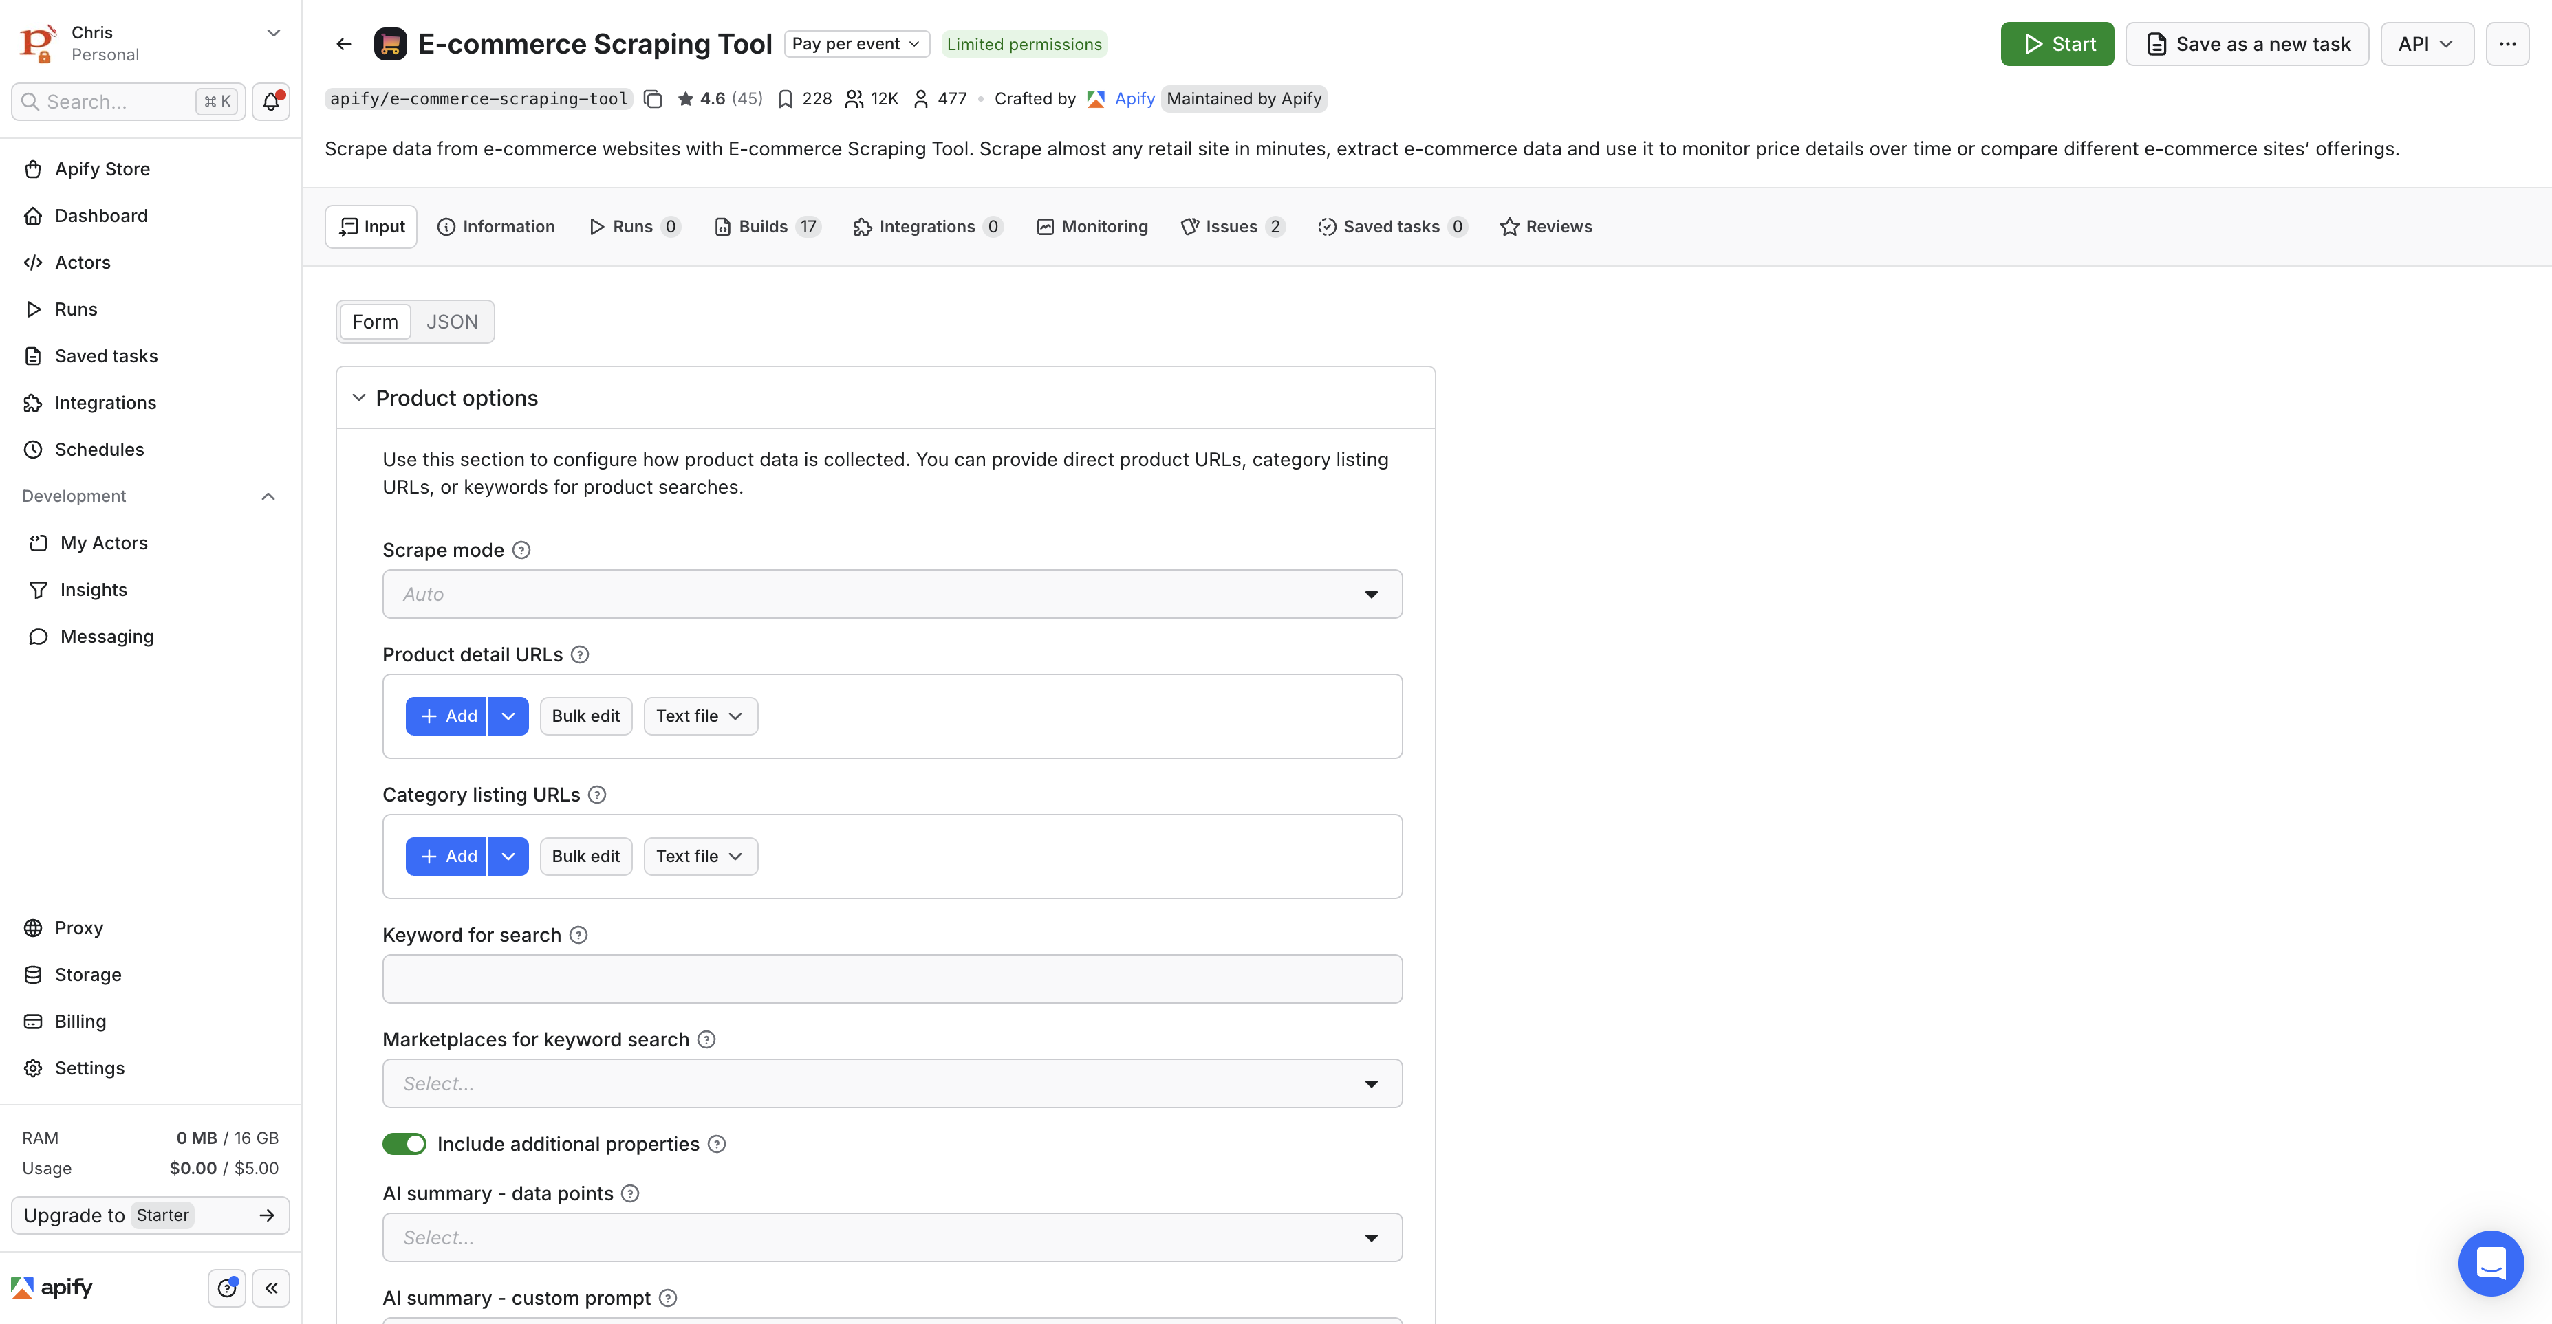
Task: Open Chris Personal account switcher
Action: [151, 43]
